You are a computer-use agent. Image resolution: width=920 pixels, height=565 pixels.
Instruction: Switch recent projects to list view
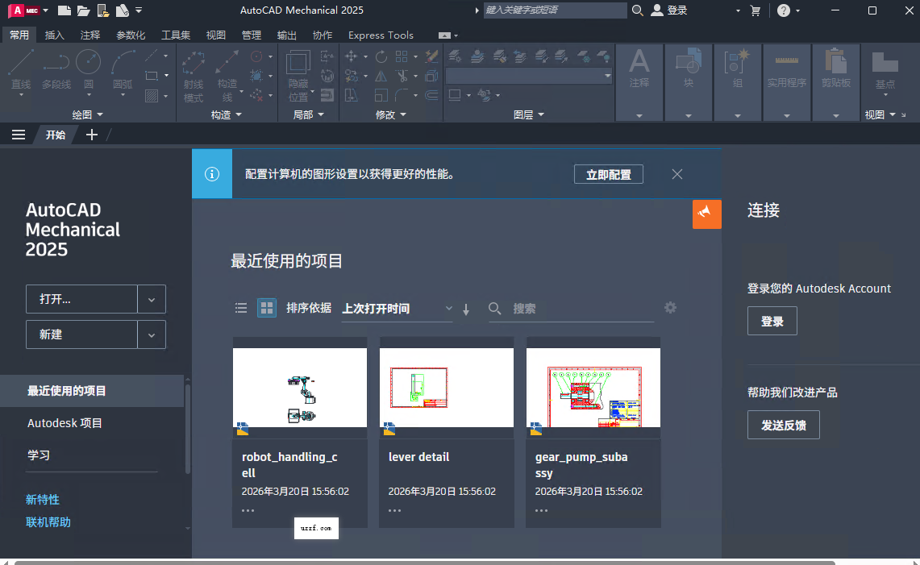tap(240, 307)
